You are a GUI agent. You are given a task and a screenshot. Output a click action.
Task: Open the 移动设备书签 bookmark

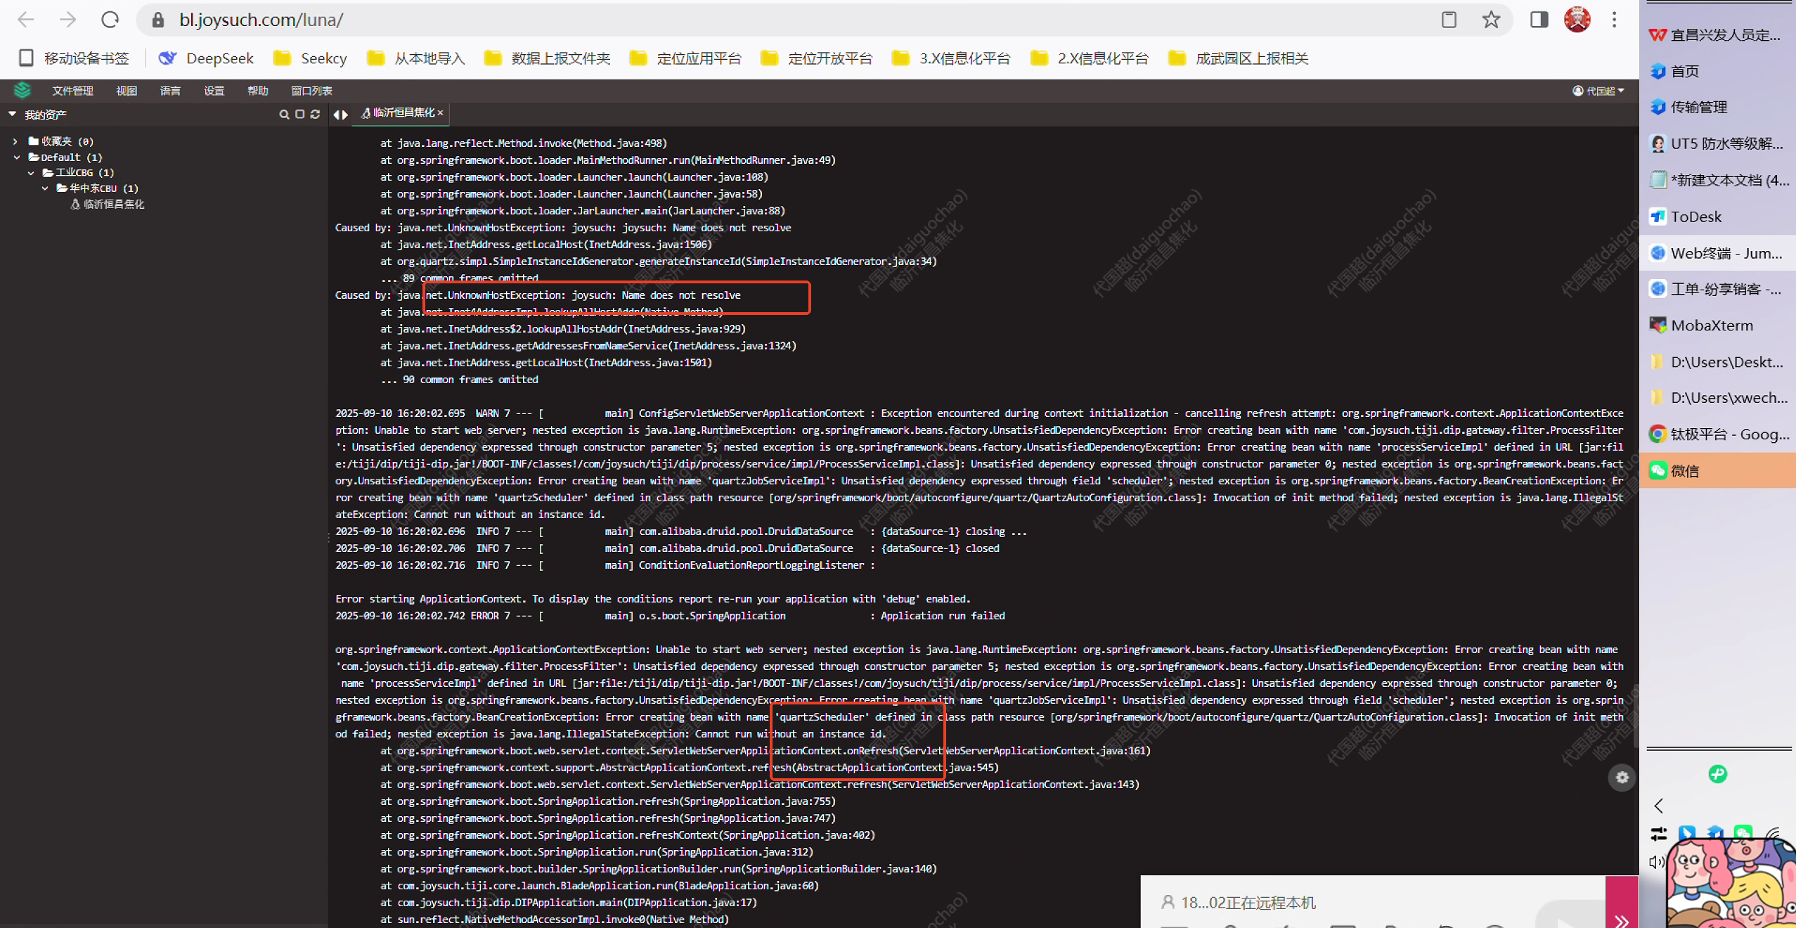pos(75,58)
